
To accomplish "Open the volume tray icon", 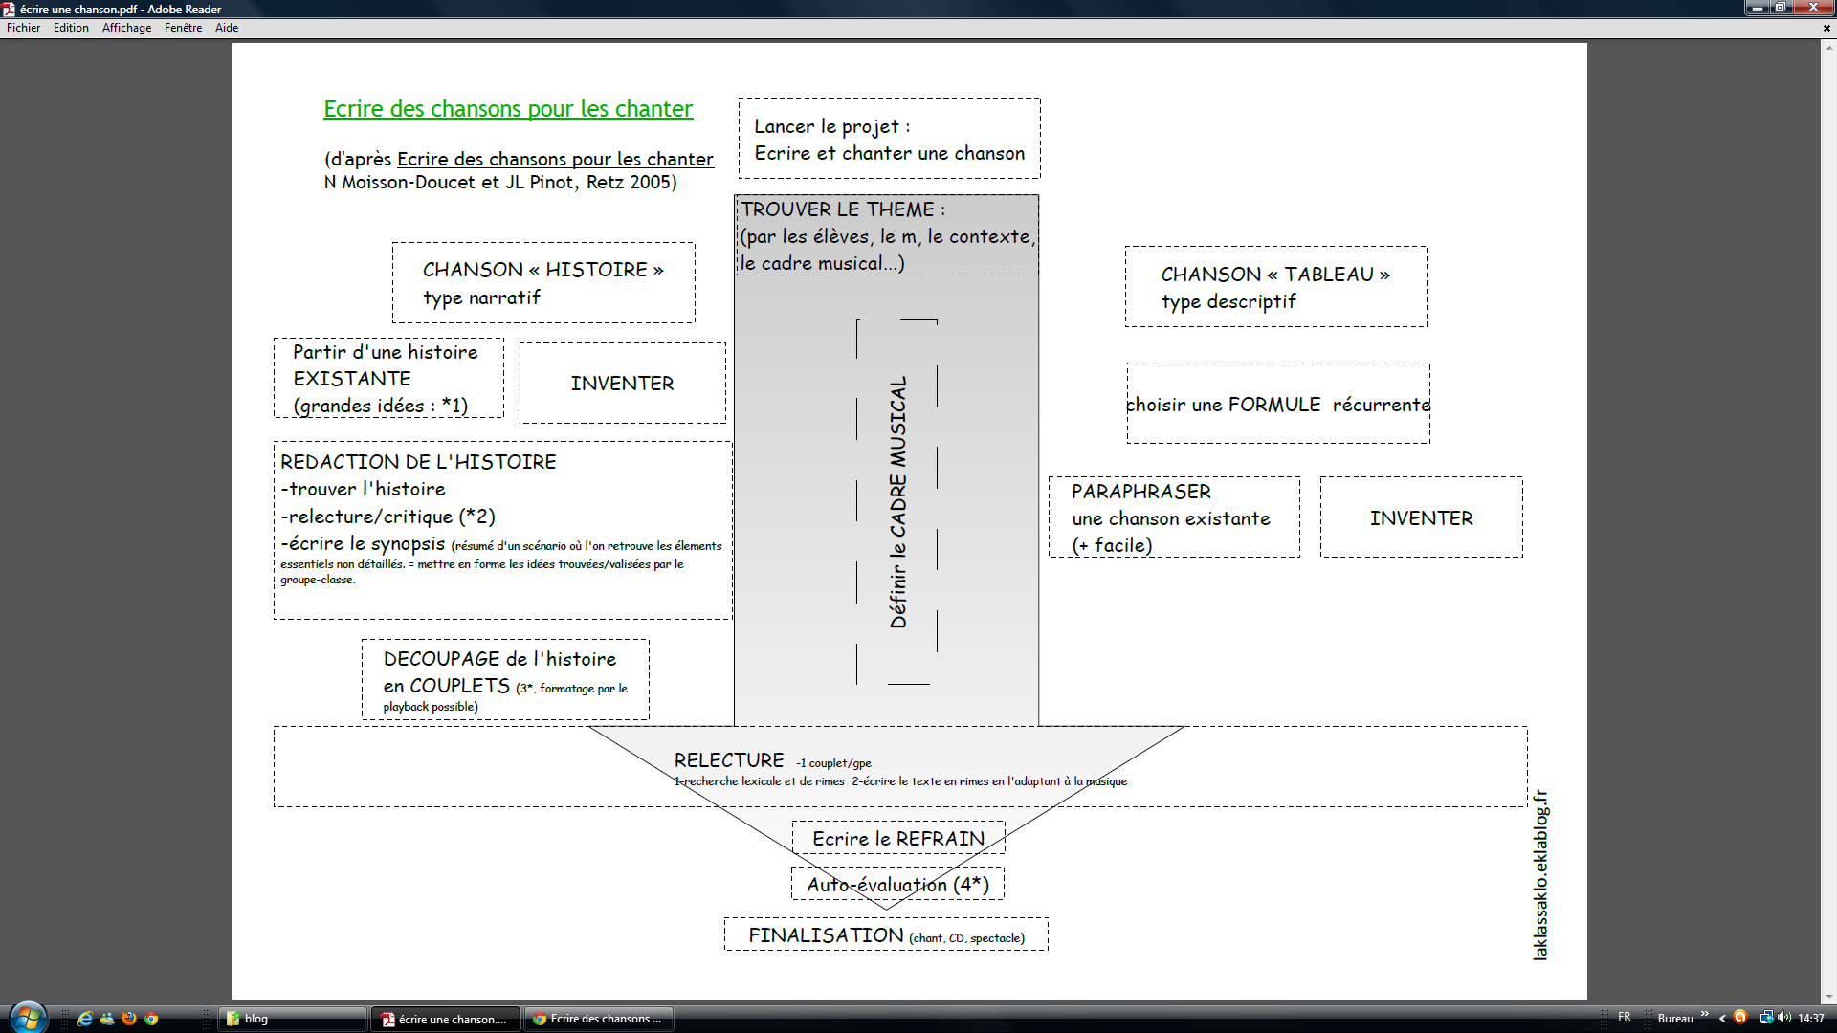I will tap(1784, 1018).
